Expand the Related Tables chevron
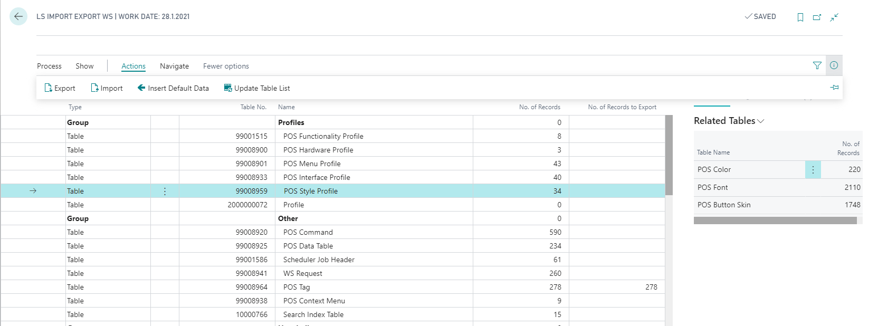Screen dimensions: 878x326 coord(761,121)
